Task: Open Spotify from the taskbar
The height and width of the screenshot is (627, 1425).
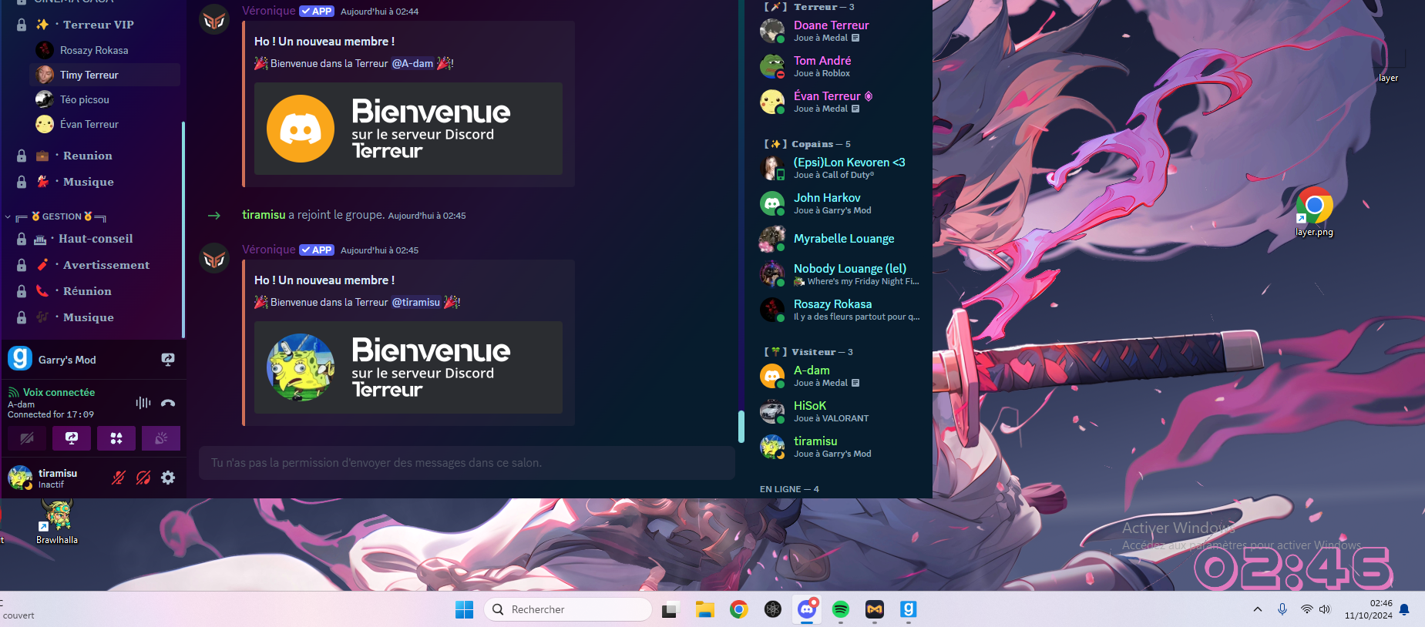Action: point(841,609)
